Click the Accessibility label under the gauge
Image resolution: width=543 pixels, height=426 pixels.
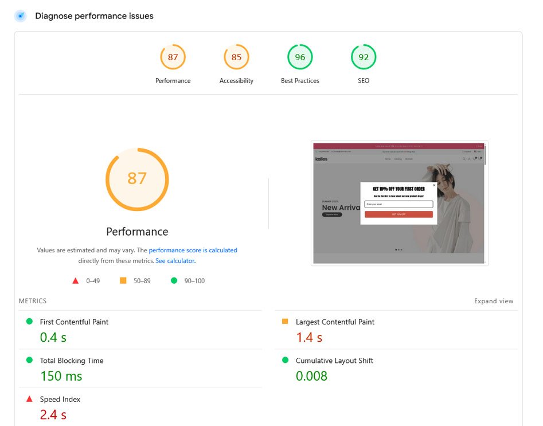pos(236,81)
